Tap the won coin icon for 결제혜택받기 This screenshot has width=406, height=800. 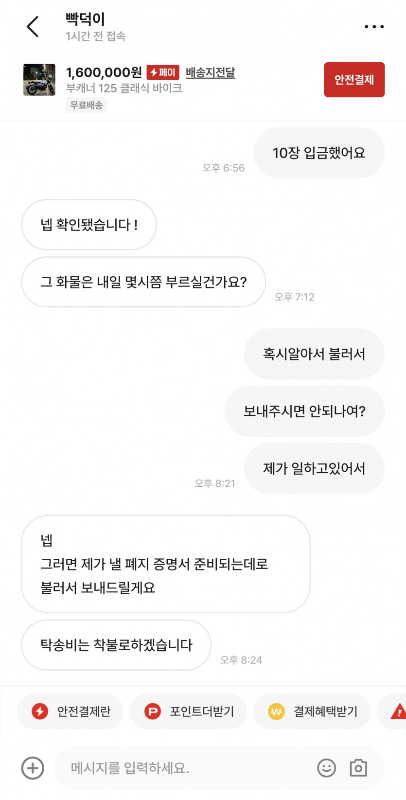point(276,711)
